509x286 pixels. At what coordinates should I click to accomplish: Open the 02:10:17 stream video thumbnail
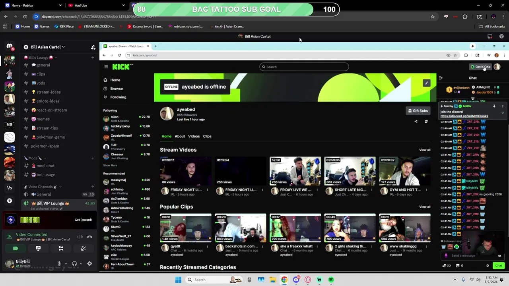pyautogui.click(x=186, y=171)
